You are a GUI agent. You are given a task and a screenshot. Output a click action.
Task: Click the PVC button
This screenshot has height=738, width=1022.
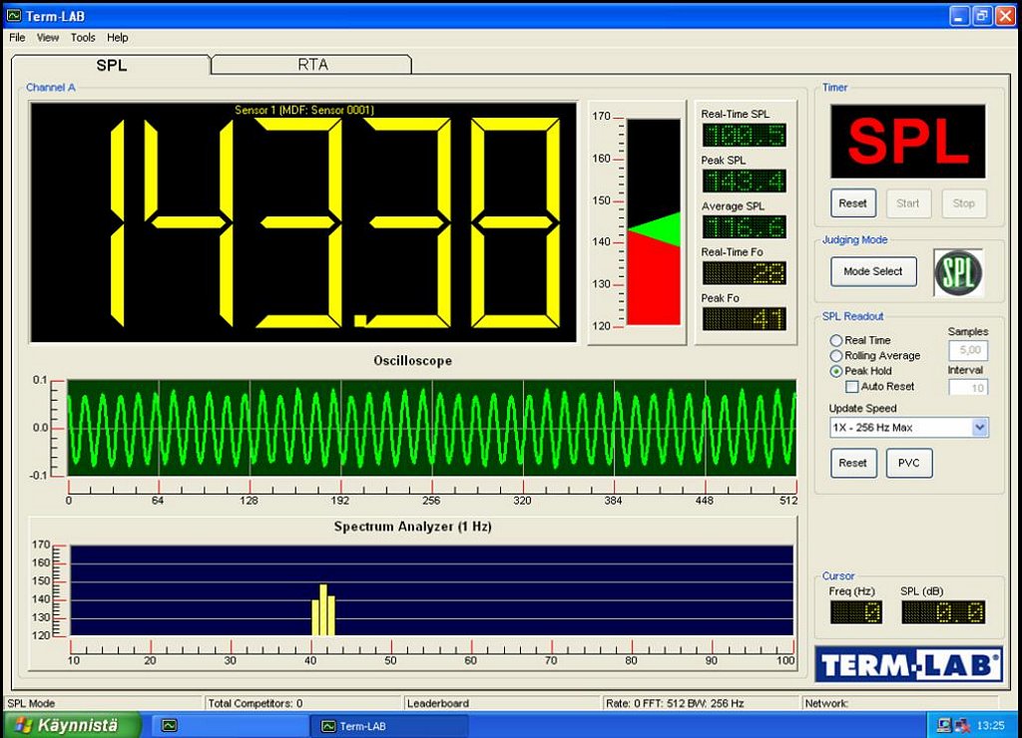[x=908, y=463]
